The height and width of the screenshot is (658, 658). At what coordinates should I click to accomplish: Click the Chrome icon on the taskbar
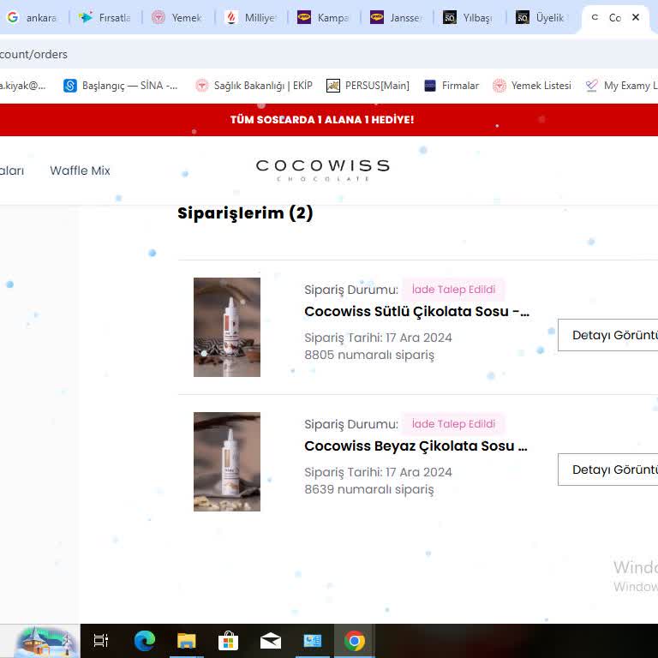[354, 640]
